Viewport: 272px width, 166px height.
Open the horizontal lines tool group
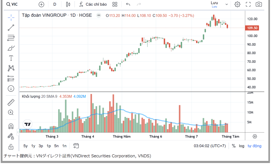11,38
